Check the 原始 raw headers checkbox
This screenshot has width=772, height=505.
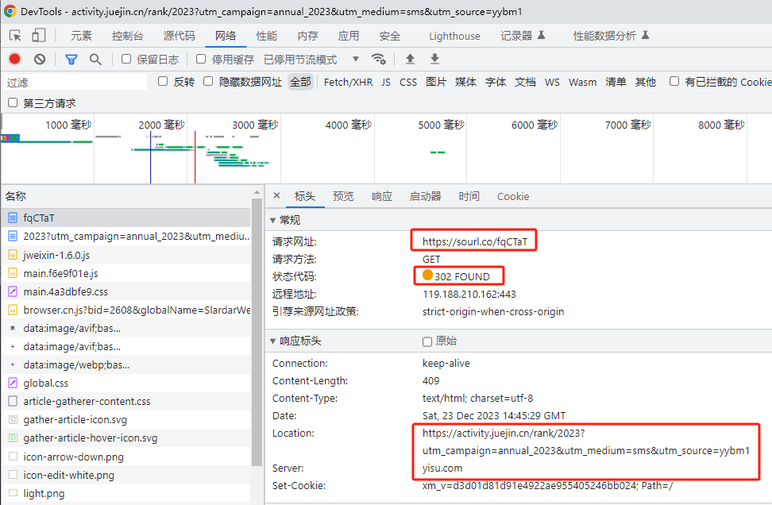[x=427, y=341]
